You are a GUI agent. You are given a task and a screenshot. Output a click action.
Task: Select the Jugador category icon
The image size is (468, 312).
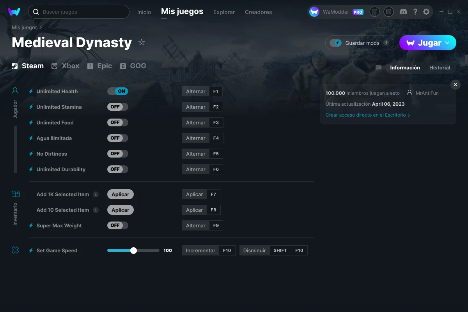point(15,91)
